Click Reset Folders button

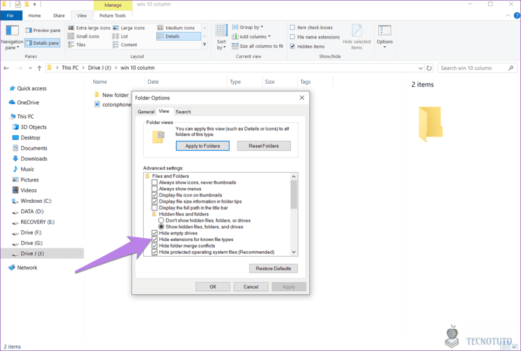[x=264, y=146]
